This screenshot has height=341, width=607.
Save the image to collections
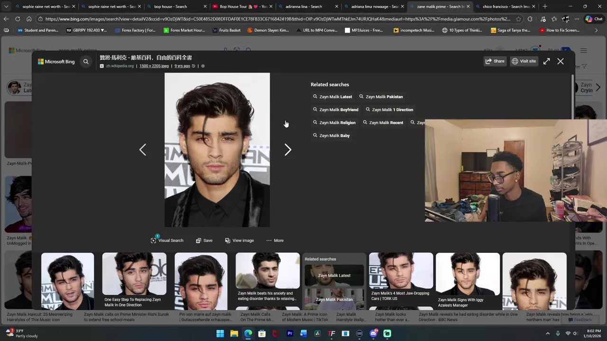click(x=204, y=241)
